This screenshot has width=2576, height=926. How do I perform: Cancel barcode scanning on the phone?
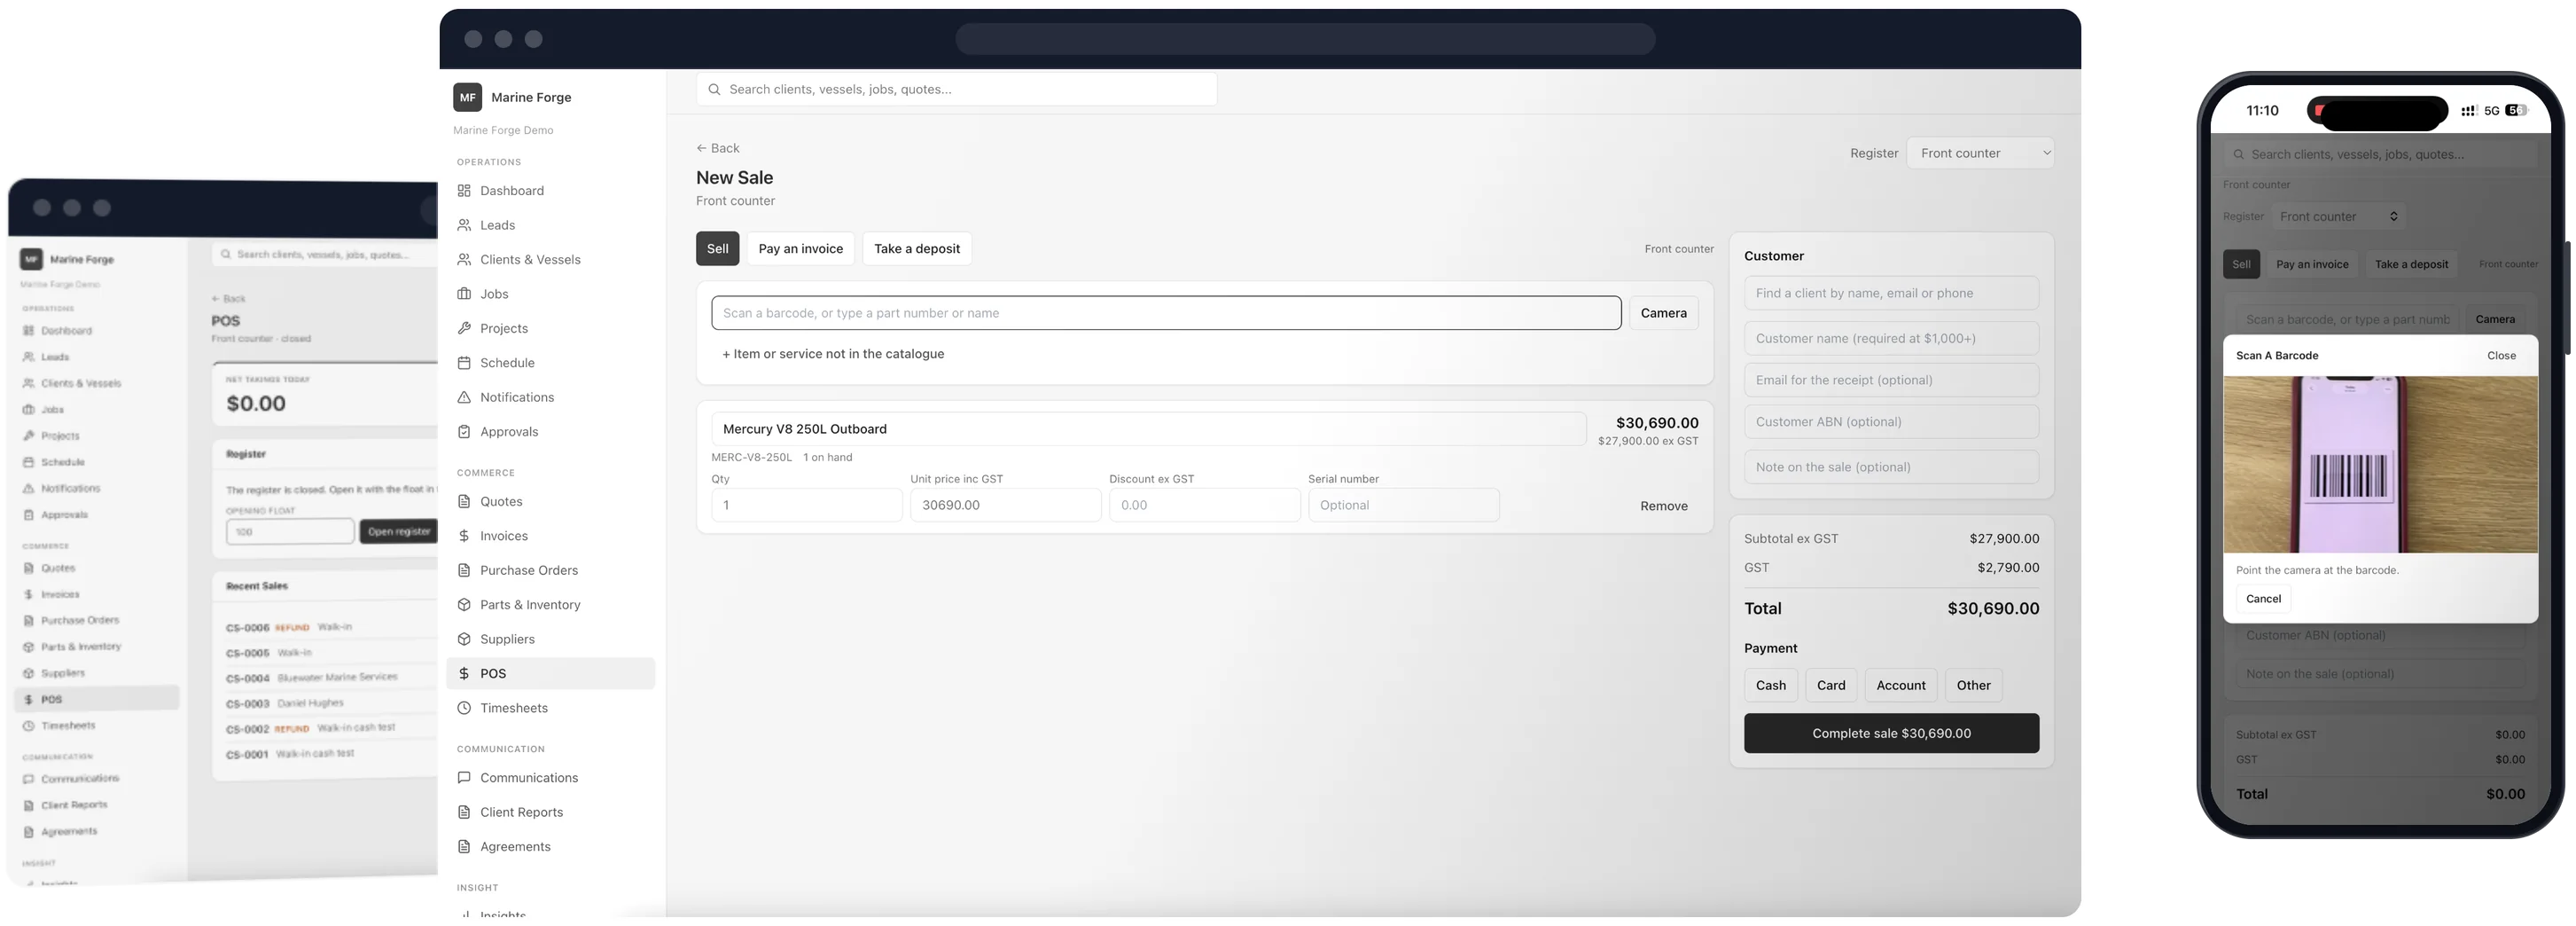(2263, 599)
